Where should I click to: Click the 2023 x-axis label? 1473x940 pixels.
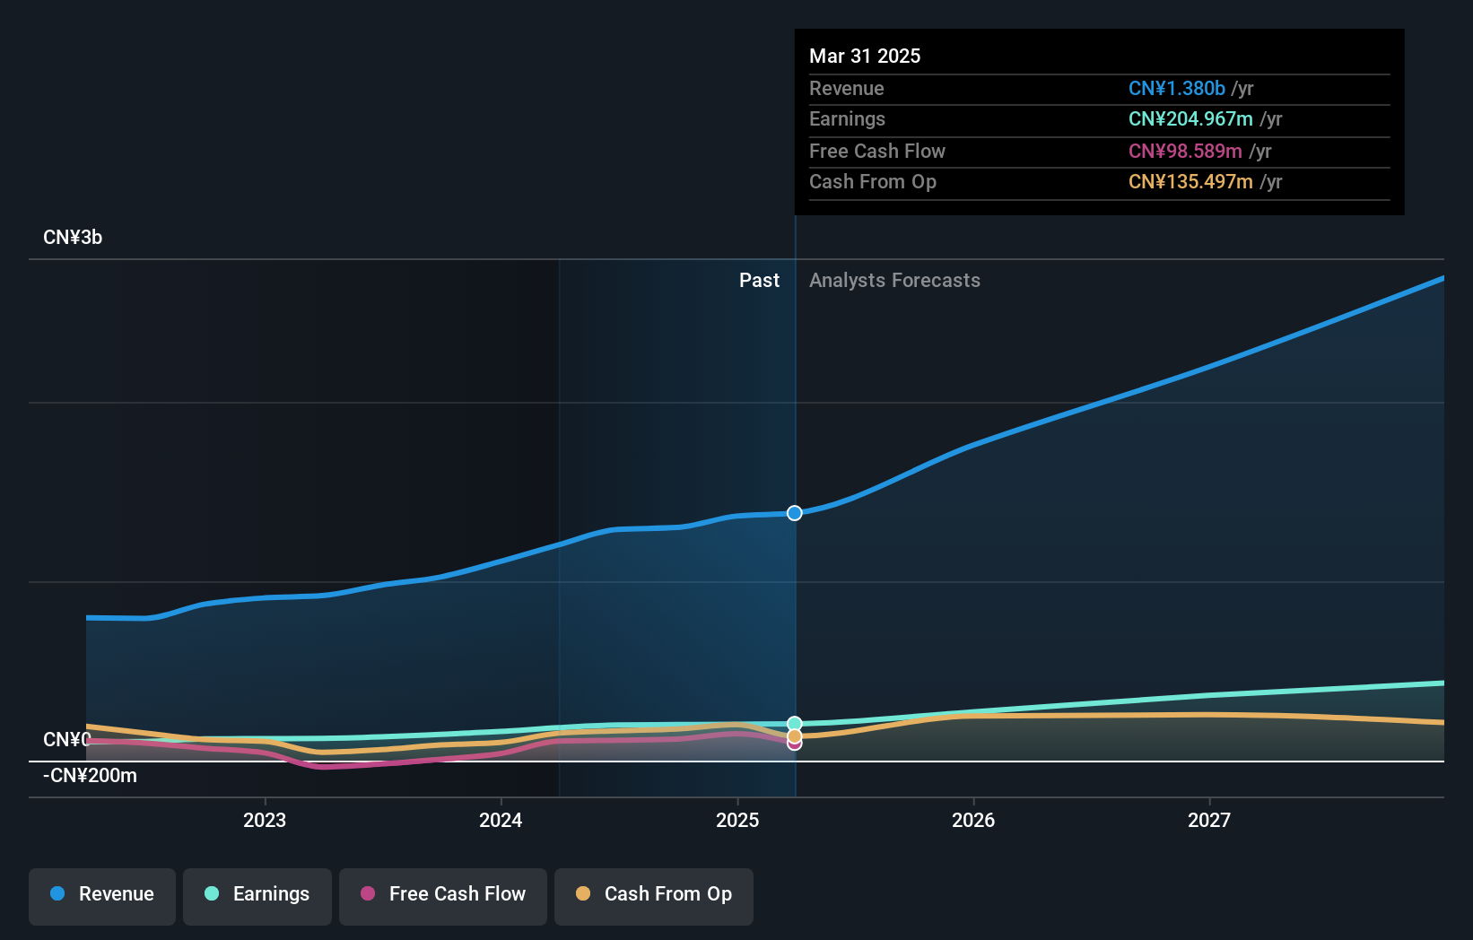(265, 820)
